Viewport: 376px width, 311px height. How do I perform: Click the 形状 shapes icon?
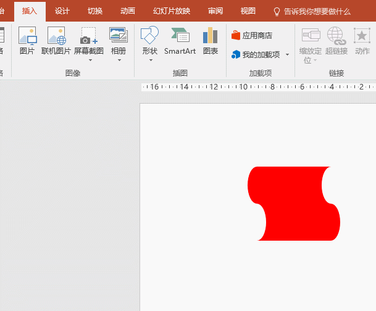[x=149, y=35]
